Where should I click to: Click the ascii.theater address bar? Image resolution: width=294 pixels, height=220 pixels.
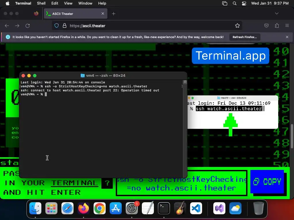(147, 25)
